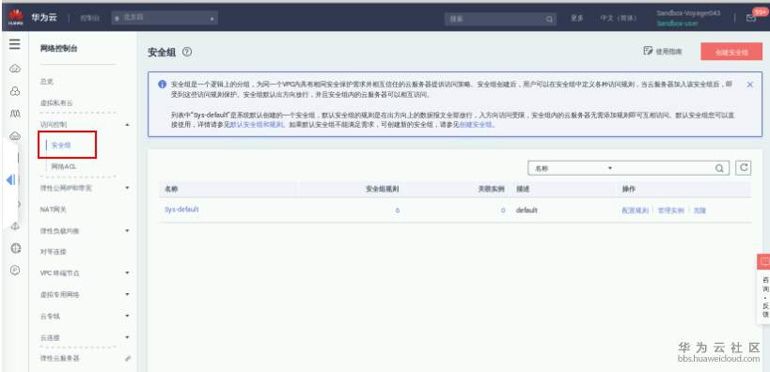The width and height of the screenshot is (770, 372).
Task: Open the hamburger service list menu
Action: coord(15,45)
